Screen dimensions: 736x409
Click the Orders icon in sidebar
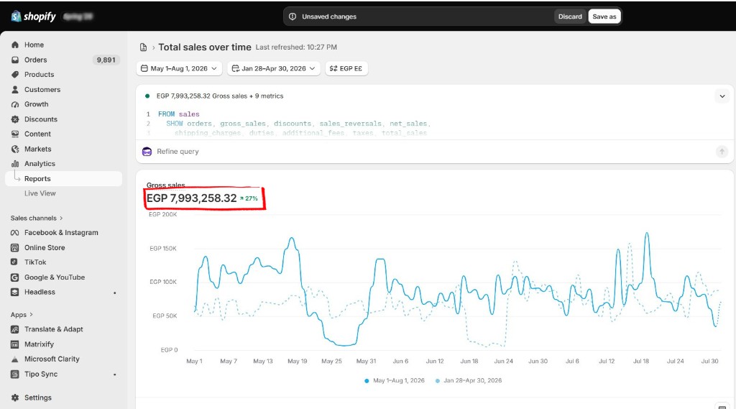click(15, 60)
